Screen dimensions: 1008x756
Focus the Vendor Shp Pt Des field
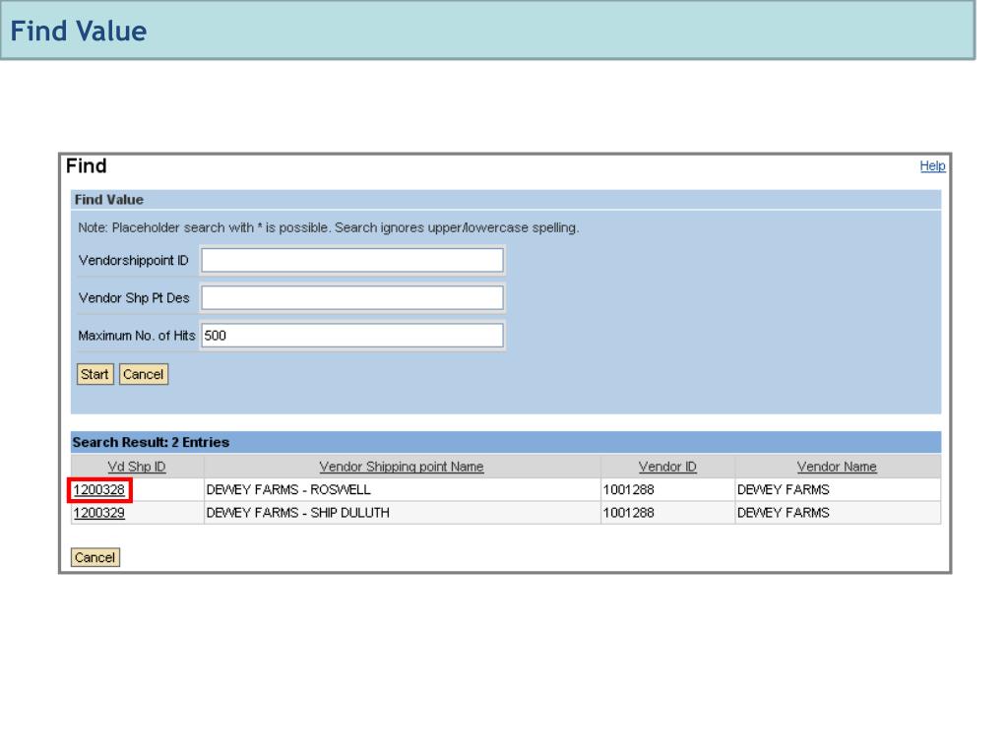pos(351,298)
